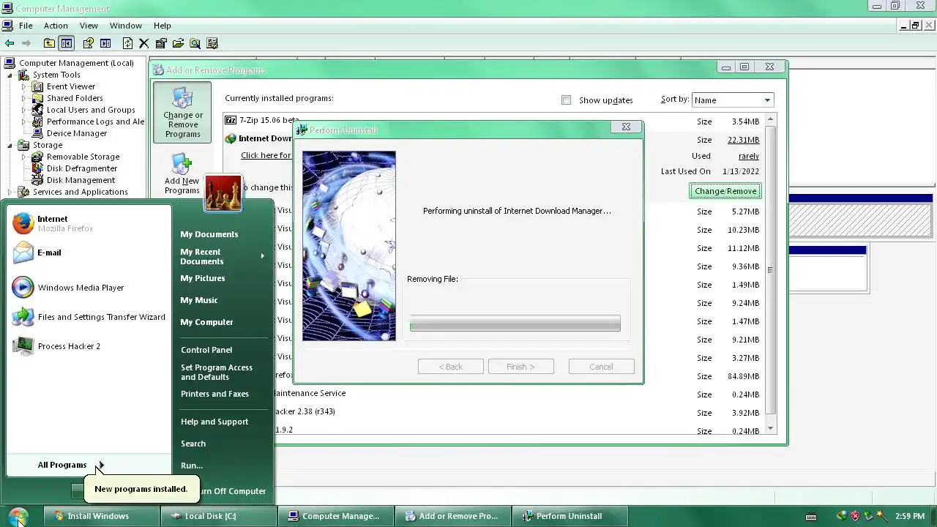This screenshot has height=527, width=937.
Task: Click Cancel in Perform Uninstall dialog
Action: [601, 367]
